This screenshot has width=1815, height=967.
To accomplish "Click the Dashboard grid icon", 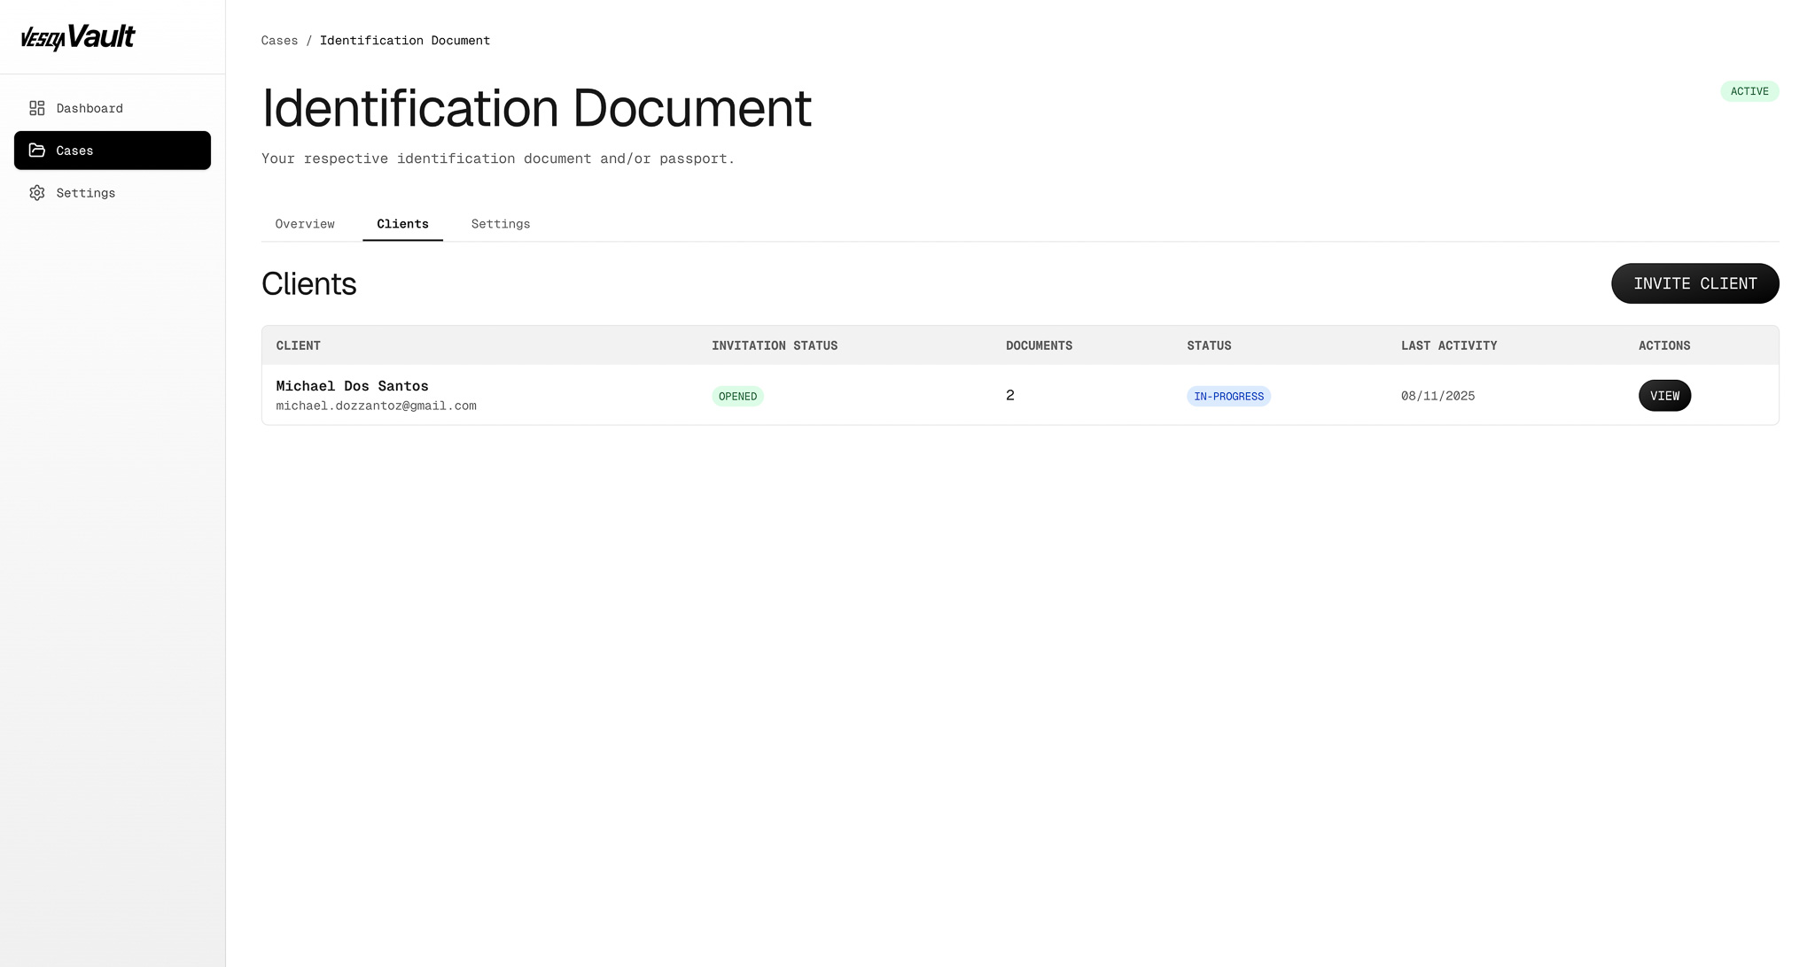I will click(x=36, y=108).
